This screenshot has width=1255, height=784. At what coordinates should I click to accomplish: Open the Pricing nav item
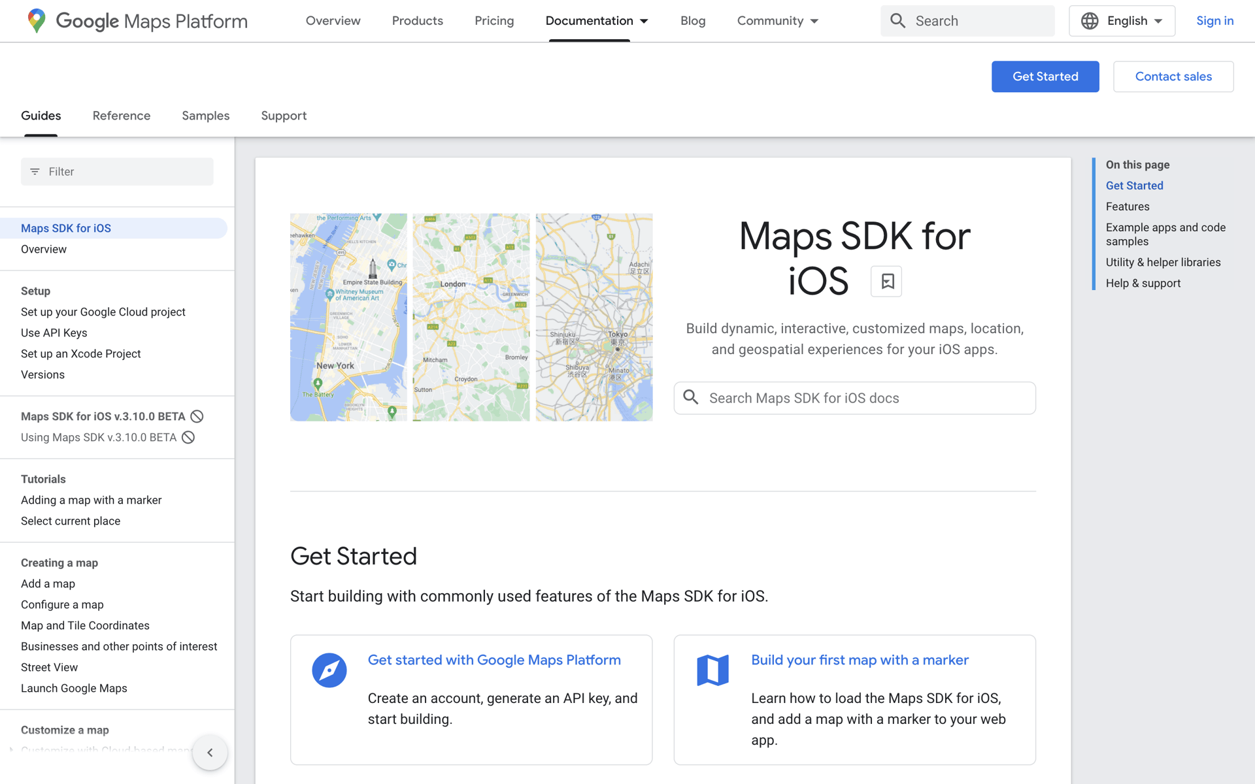click(494, 21)
